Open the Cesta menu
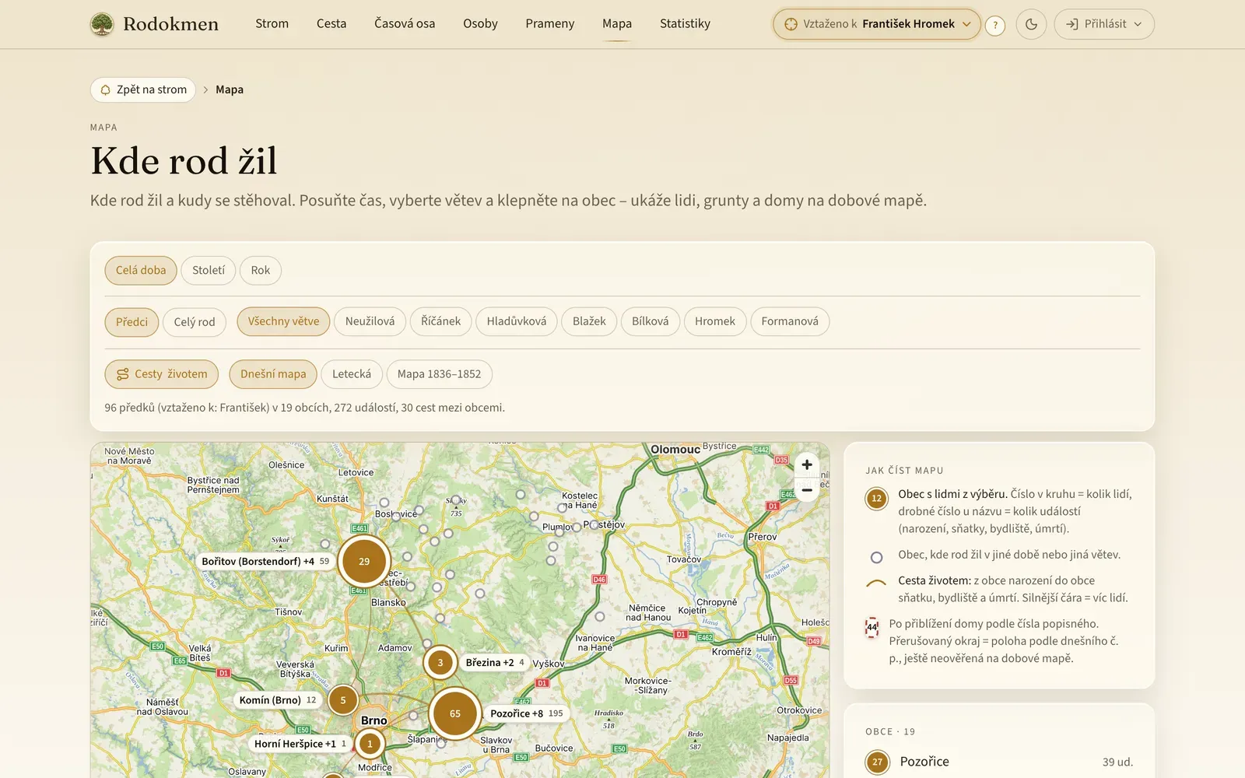 (x=331, y=24)
